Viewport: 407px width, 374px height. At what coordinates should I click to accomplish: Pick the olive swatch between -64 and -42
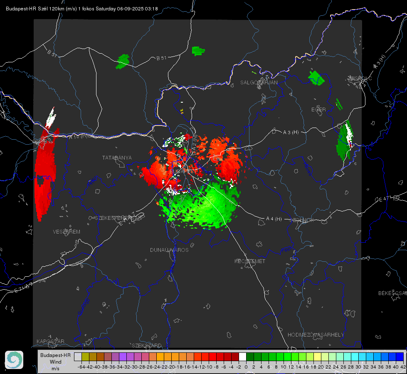click(85, 357)
